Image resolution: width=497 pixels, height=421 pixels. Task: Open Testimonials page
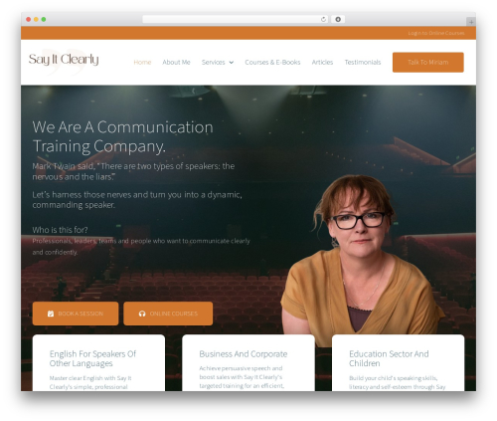[x=363, y=62]
